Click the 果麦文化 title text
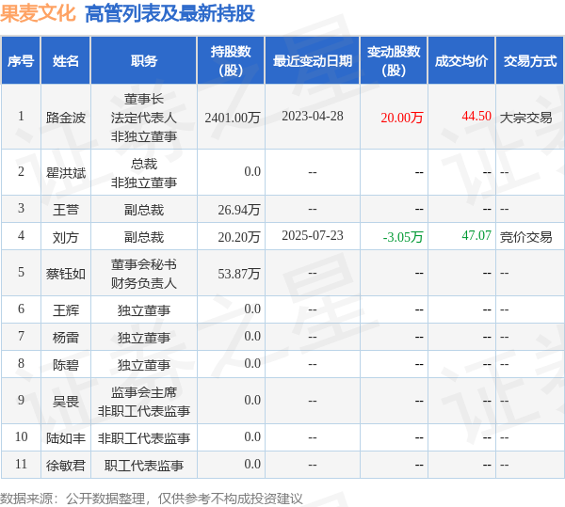This screenshot has width=565, height=507. coord(38,14)
